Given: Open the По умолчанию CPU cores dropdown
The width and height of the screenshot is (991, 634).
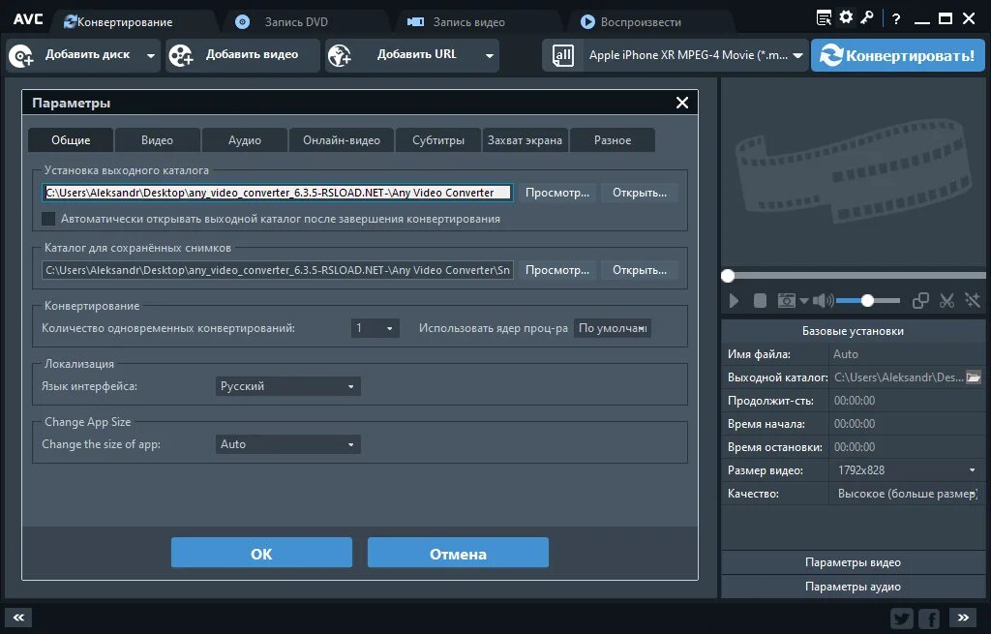Looking at the screenshot, I should [x=613, y=328].
